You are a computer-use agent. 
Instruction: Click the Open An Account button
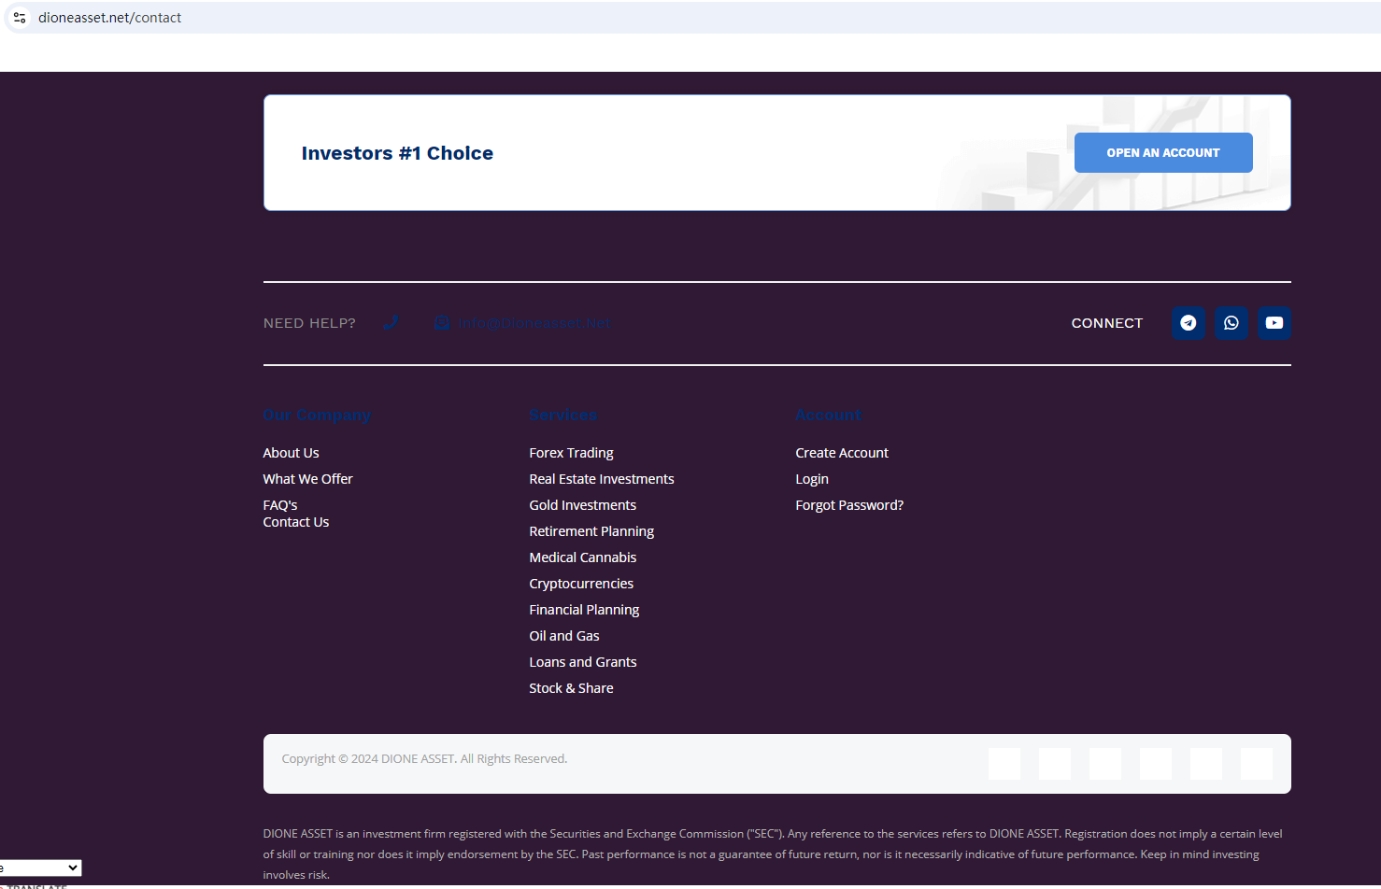coord(1162,153)
